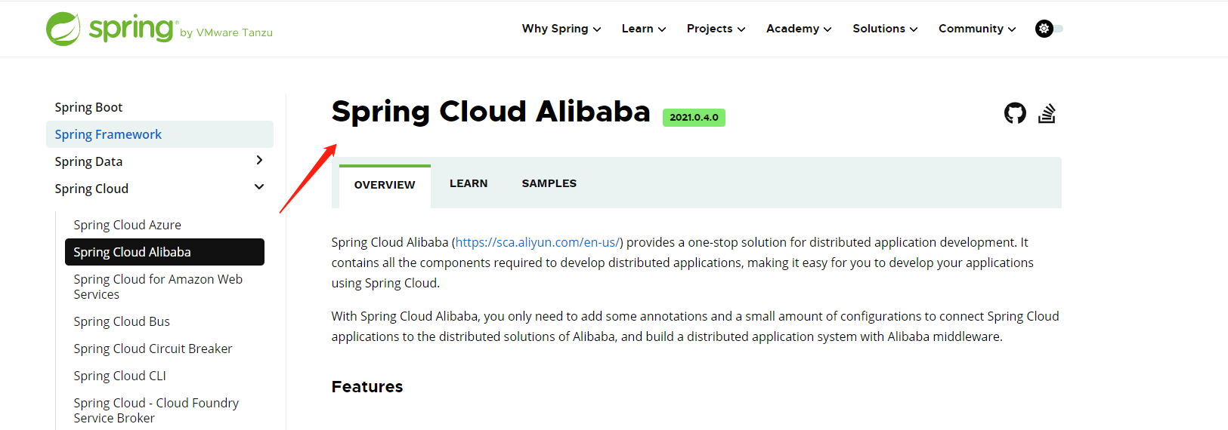Follow the sca.aliyun.com/en-us link
Image resolution: width=1228 pixels, height=430 pixels.
coord(537,242)
